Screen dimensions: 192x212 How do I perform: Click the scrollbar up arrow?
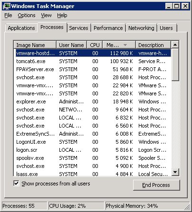(x=175, y=45)
